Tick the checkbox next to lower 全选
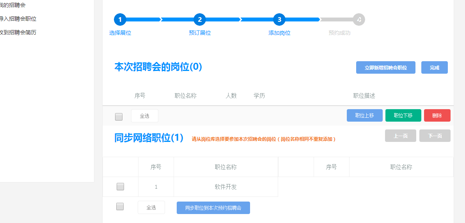This screenshot has height=223, width=465. 120,206
